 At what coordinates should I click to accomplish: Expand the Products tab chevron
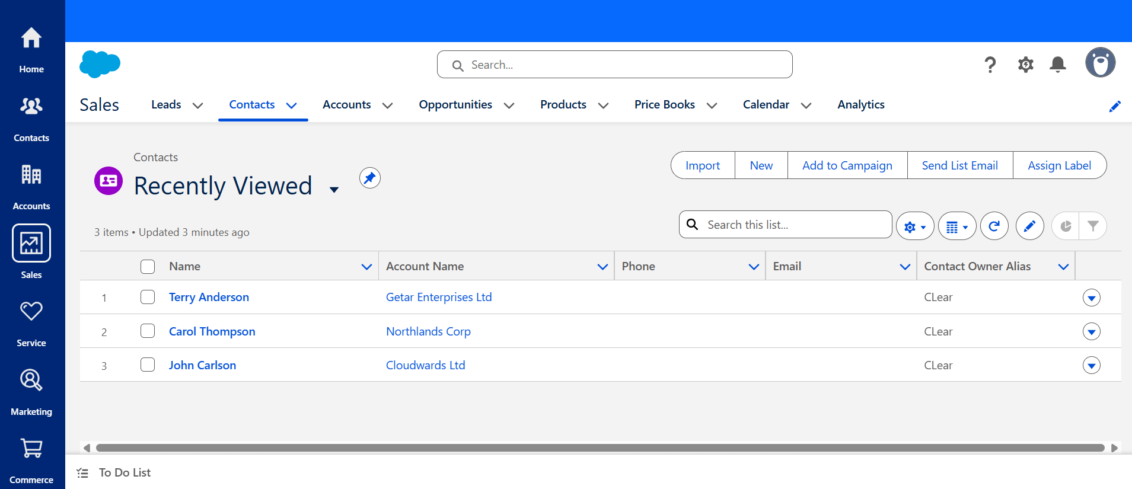click(x=603, y=106)
